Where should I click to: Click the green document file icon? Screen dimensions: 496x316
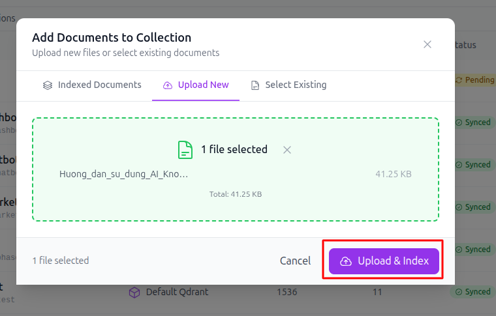(185, 150)
